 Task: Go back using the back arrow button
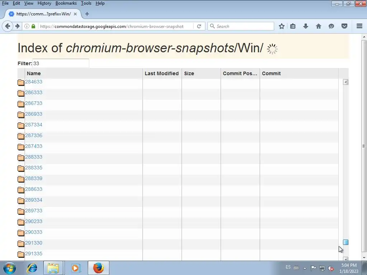coord(8,26)
